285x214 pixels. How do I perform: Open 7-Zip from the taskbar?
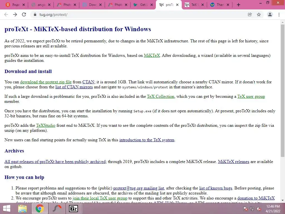73,208
